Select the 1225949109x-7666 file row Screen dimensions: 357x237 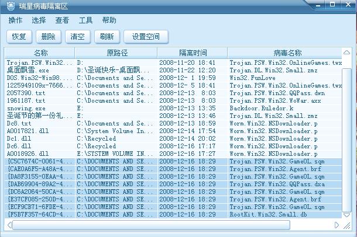(x=173, y=85)
